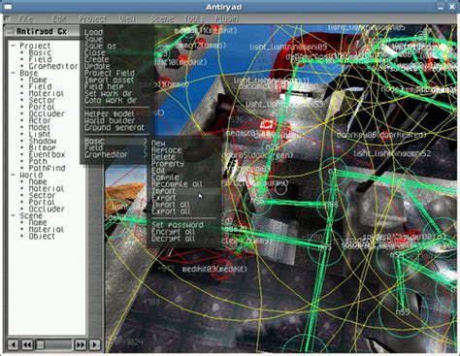This screenshot has height=356, width=460.
Task: Click the Antiryad Gx panel header icon
Action: point(11,32)
